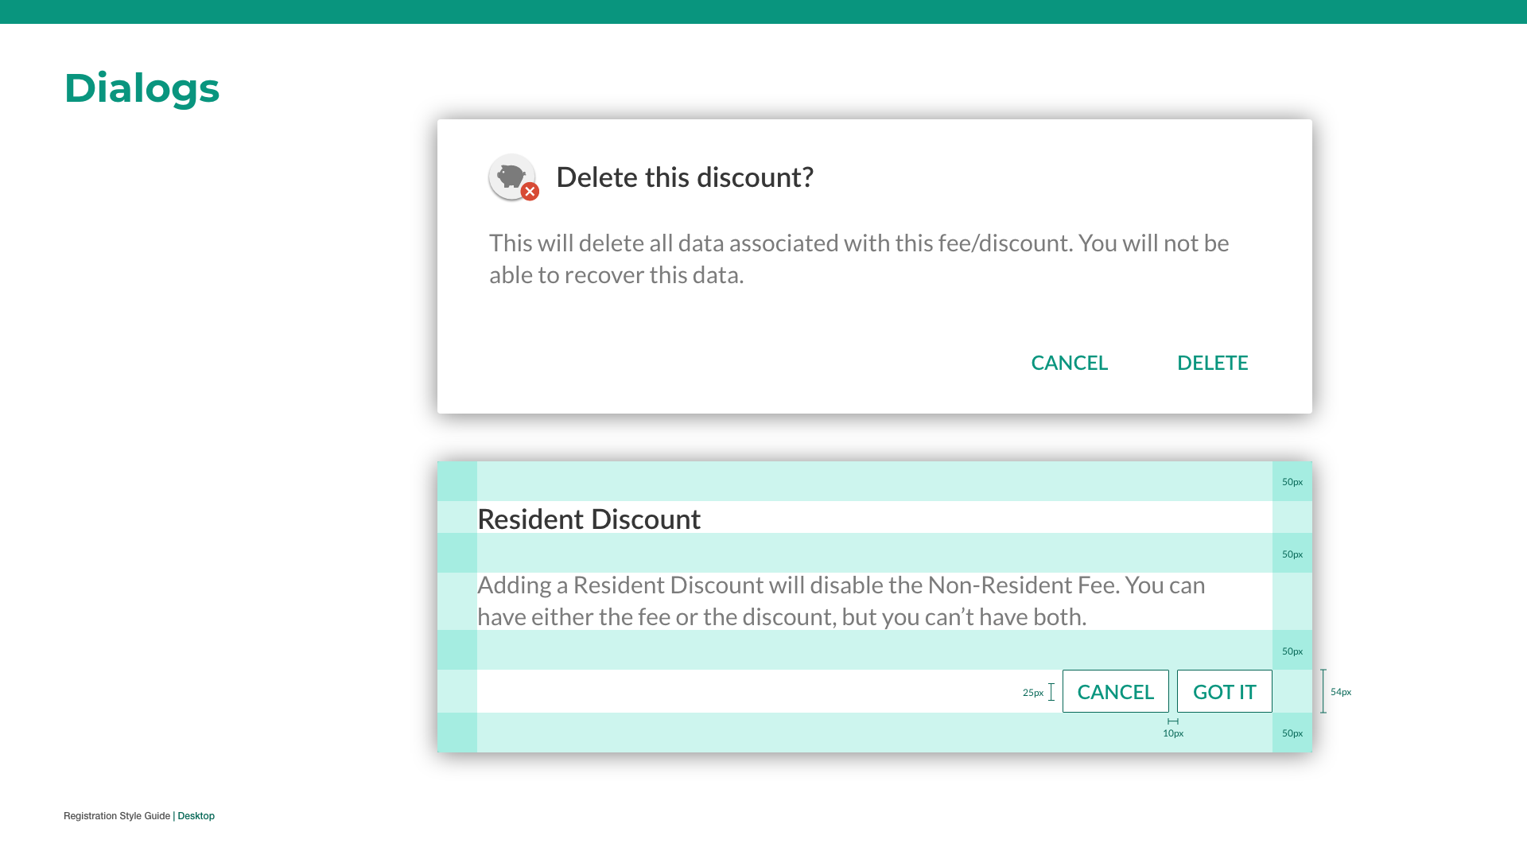The image size is (1527, 859).
Task: Click the piggy bank discount icon
Action: 511,176
